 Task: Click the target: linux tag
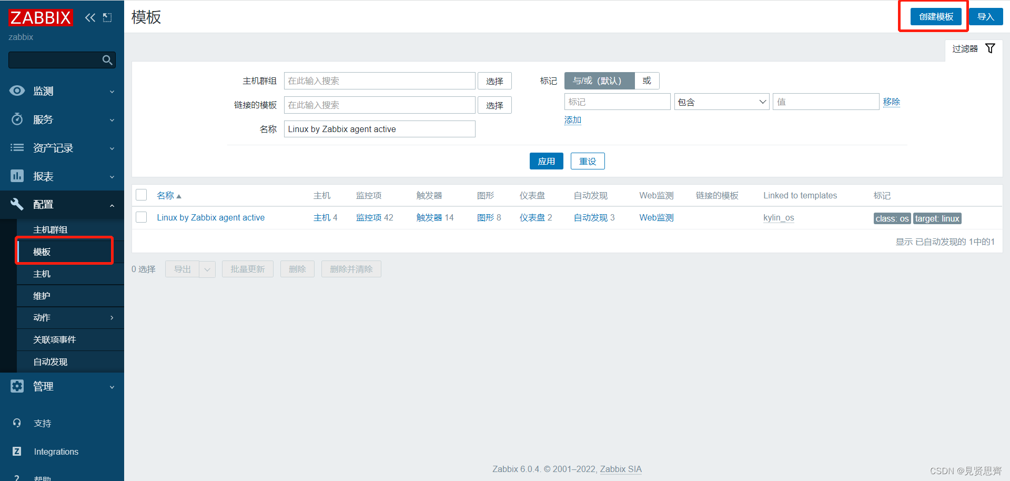(x=937, y=218)
